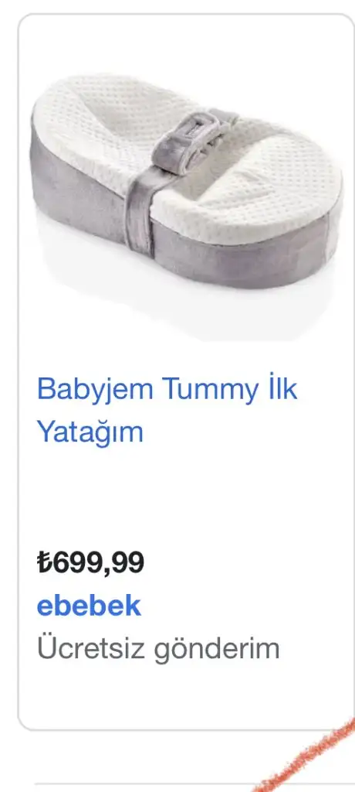
Task: Click the word Ücretsiz below ebebek
Action: click(x=91, y=648)
